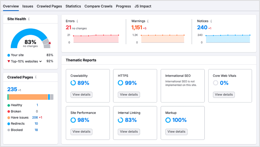Open the Crawled Pages info icon
Screen dimensions: 260x147
36,77
